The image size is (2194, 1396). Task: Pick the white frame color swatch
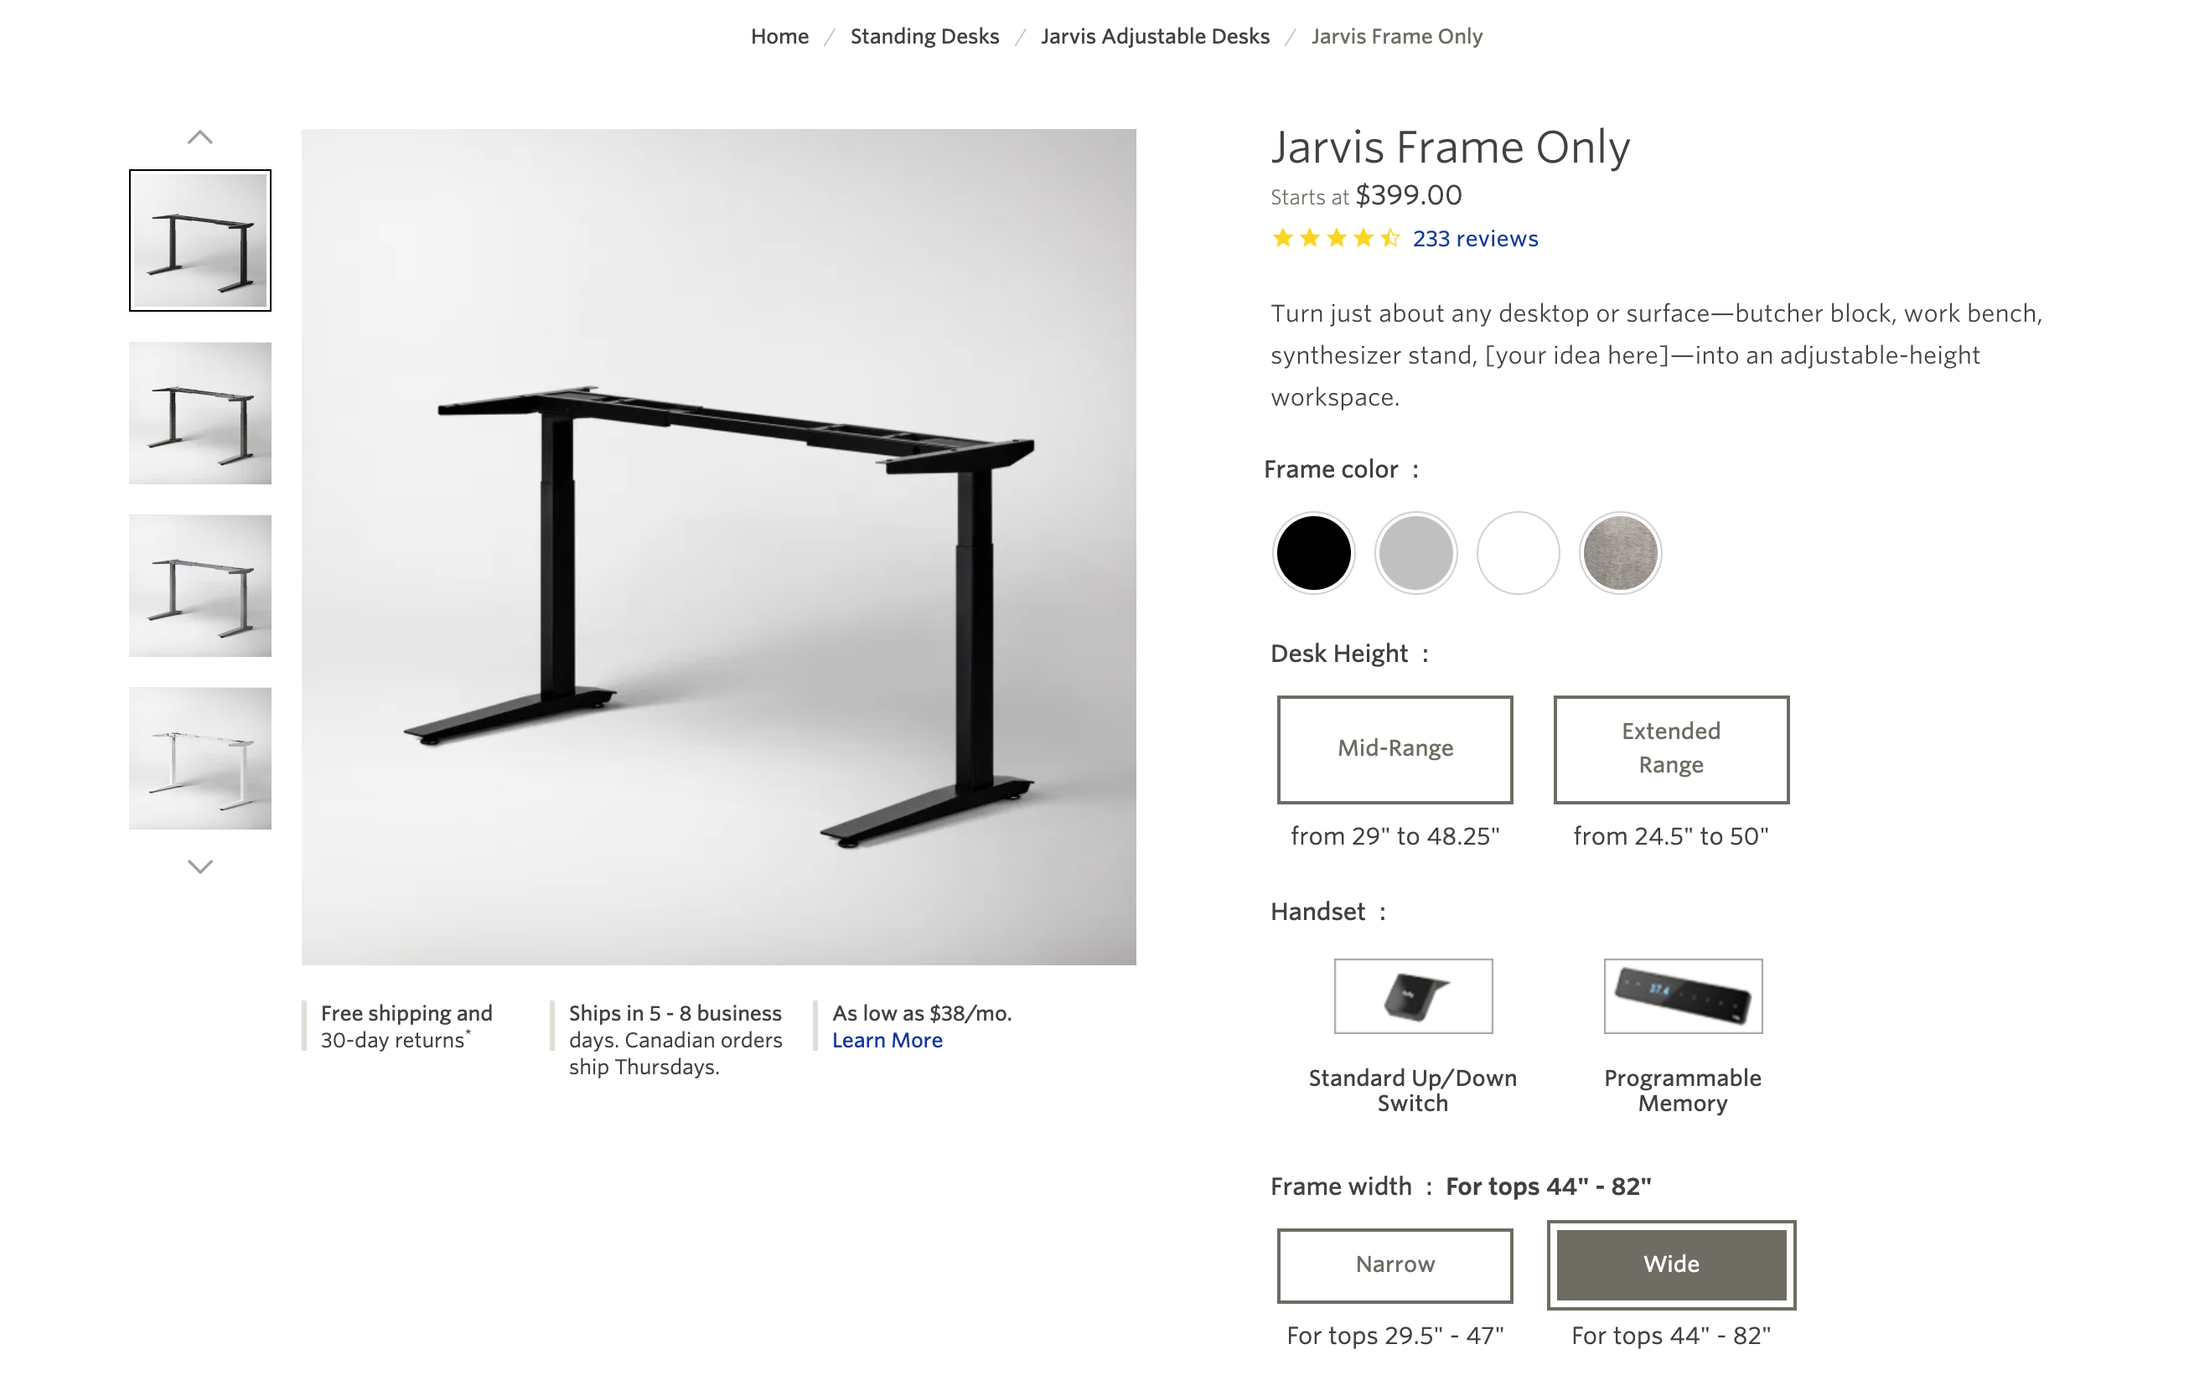coord(1518,553)
